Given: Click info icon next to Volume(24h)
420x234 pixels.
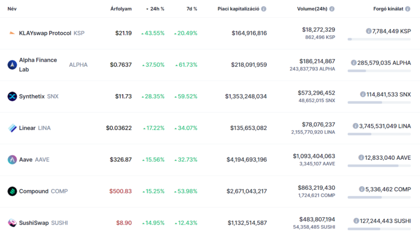Looking at the screenshot, I should 332,9.
